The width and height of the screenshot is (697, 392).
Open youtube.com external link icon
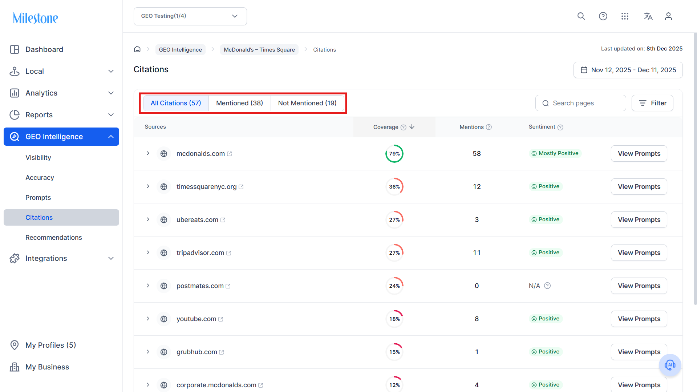click(x=221, y=319)
